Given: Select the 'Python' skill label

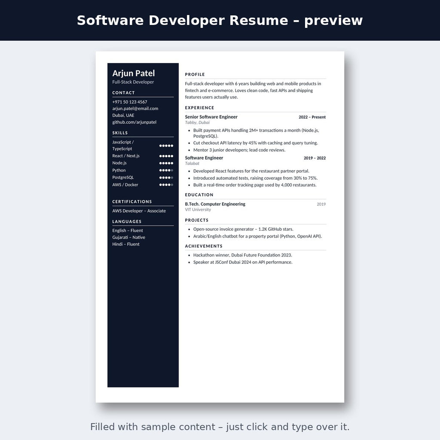Looking at the screenshot, I should (x=119, y=170).
